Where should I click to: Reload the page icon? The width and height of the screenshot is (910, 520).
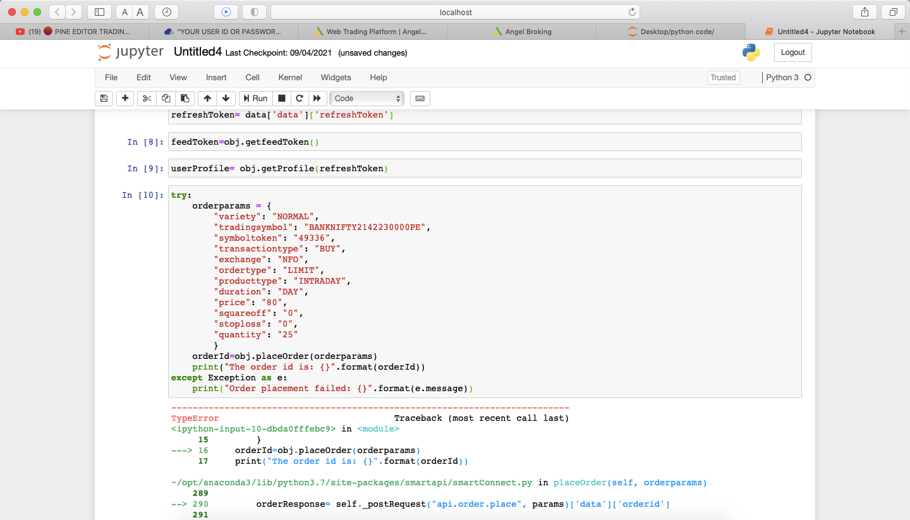(632, 12)
